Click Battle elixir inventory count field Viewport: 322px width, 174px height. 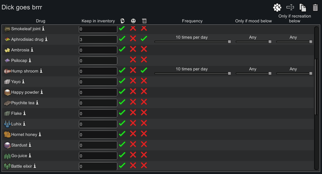[x=98, y=166]
